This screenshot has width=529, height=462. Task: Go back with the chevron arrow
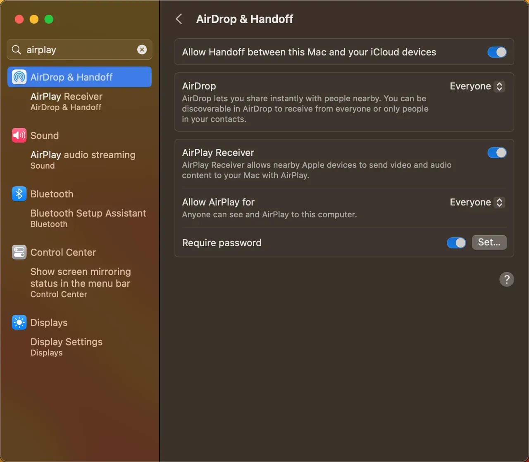point(179,19)
